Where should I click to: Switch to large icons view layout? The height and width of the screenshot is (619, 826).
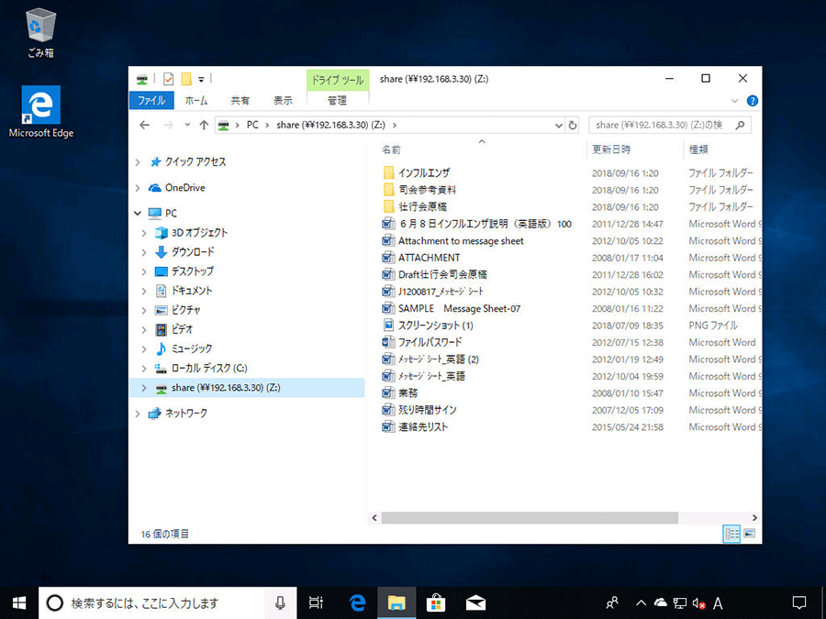coord(750,533)
